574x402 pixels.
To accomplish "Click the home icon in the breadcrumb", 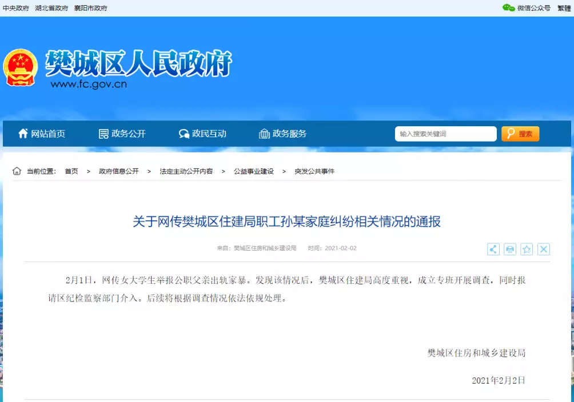I will coord(17,171).
